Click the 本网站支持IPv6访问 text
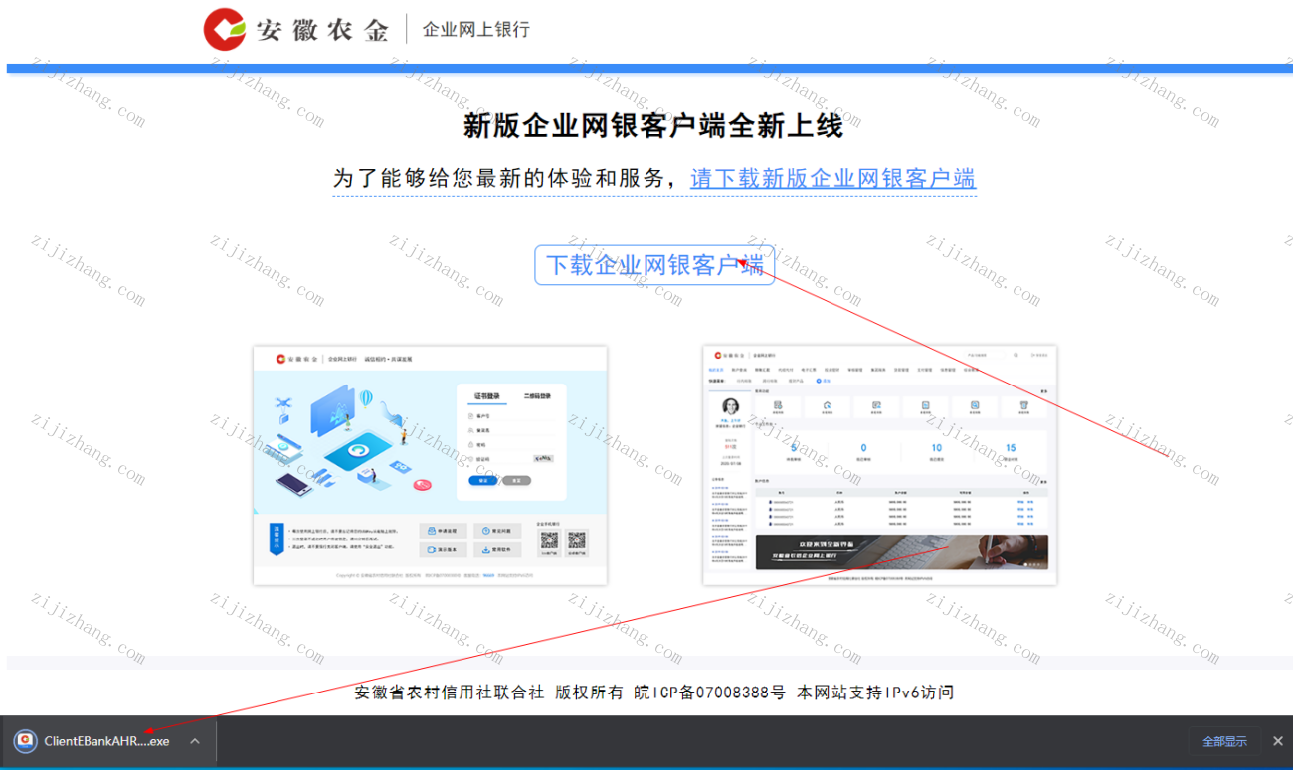Viewport: 1293px width, 770px height. point(875,693)
